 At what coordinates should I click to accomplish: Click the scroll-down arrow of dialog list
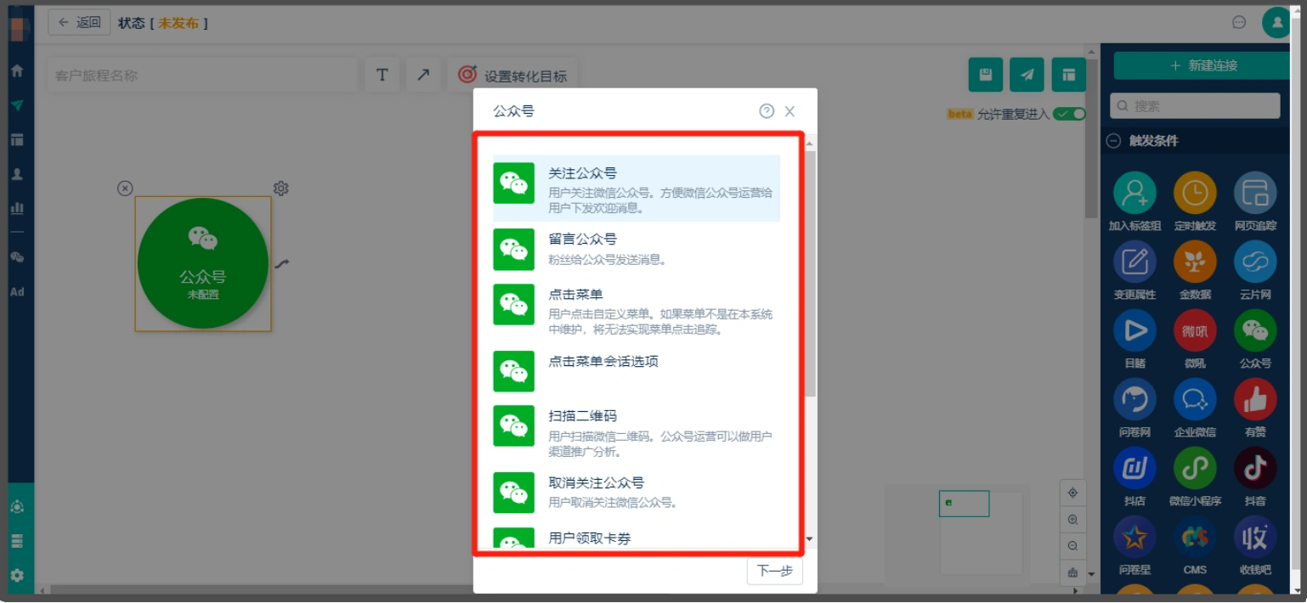(x=809, y=538)
